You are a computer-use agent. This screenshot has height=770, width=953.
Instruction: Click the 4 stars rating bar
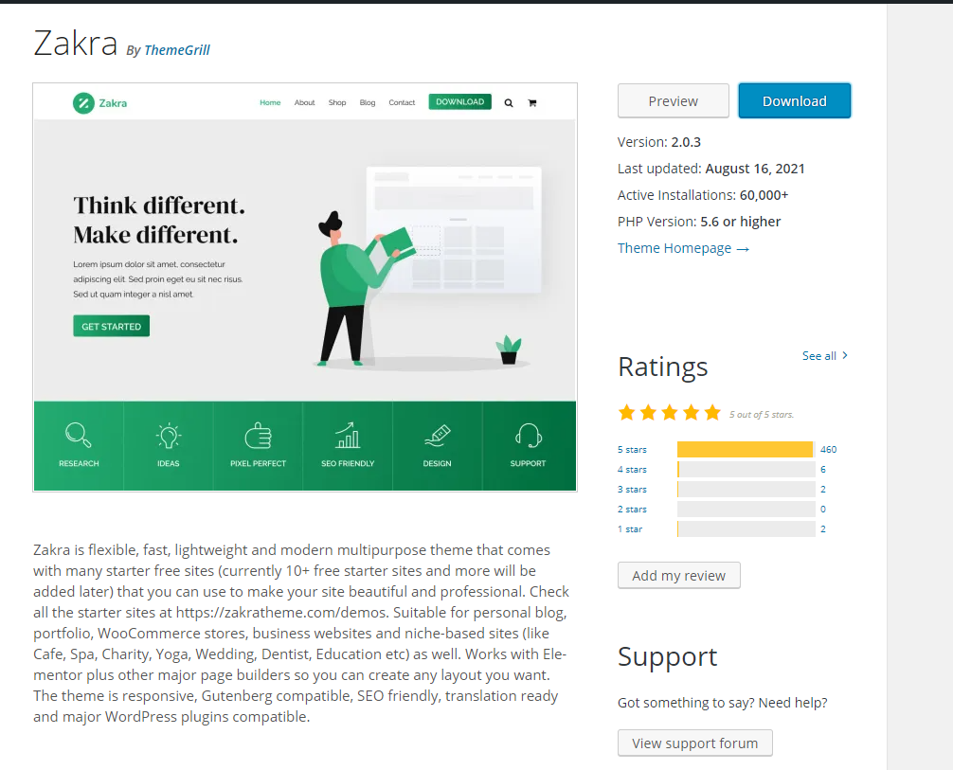coord(746,470)
